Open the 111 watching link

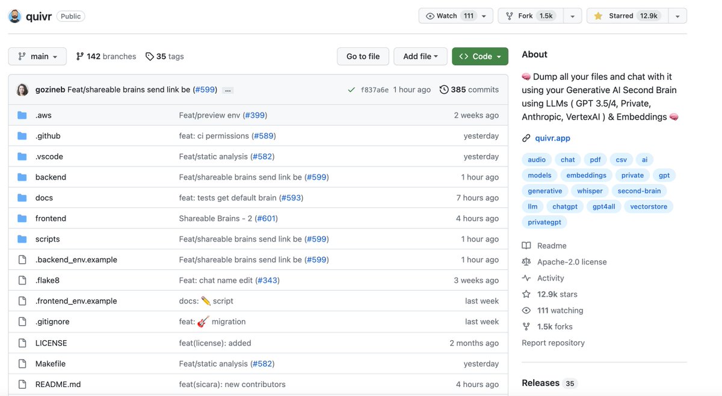(553, 311)
